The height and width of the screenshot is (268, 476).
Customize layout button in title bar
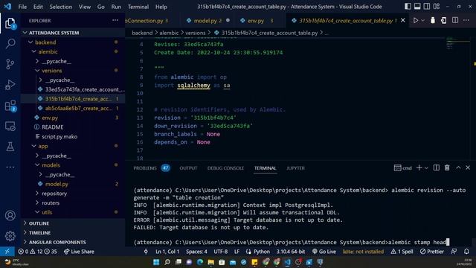[x=437, y=7]
